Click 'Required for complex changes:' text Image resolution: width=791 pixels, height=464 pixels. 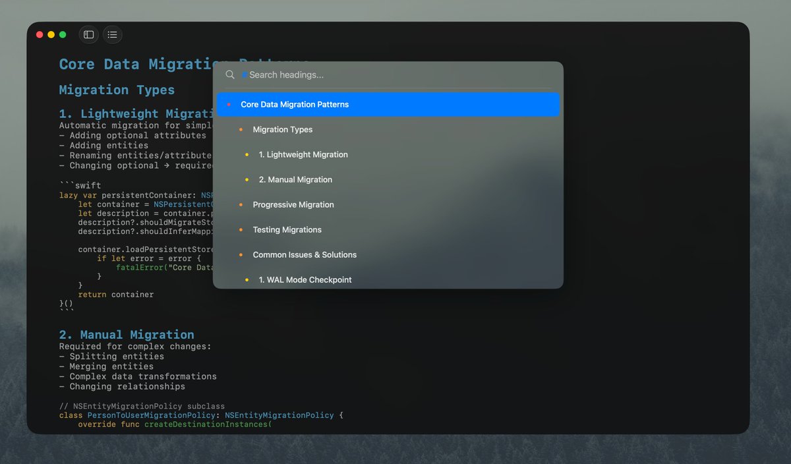pyautogui.click(x=135, y=346)
